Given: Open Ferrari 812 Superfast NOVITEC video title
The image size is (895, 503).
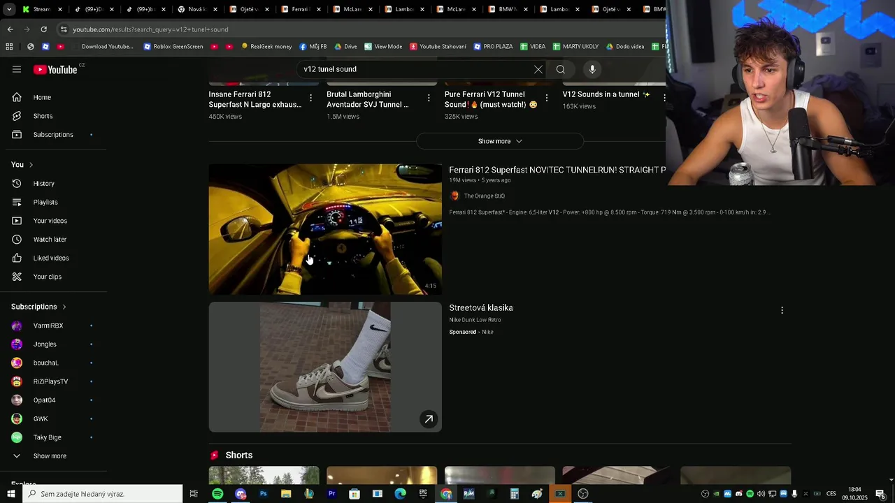Looking at the screenshot, I should [x=557, y=170].
